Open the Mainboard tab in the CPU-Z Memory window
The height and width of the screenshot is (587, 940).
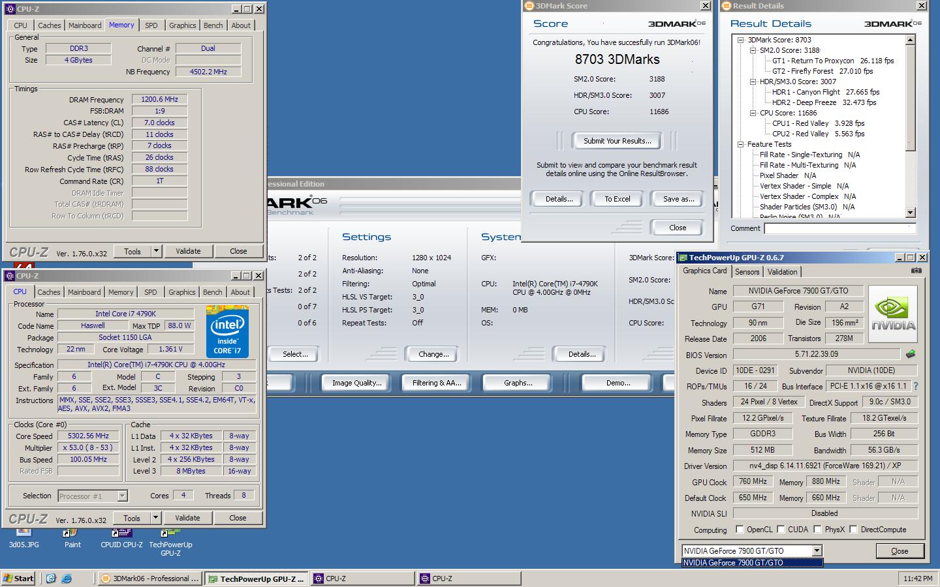click(x=85, y=25)
